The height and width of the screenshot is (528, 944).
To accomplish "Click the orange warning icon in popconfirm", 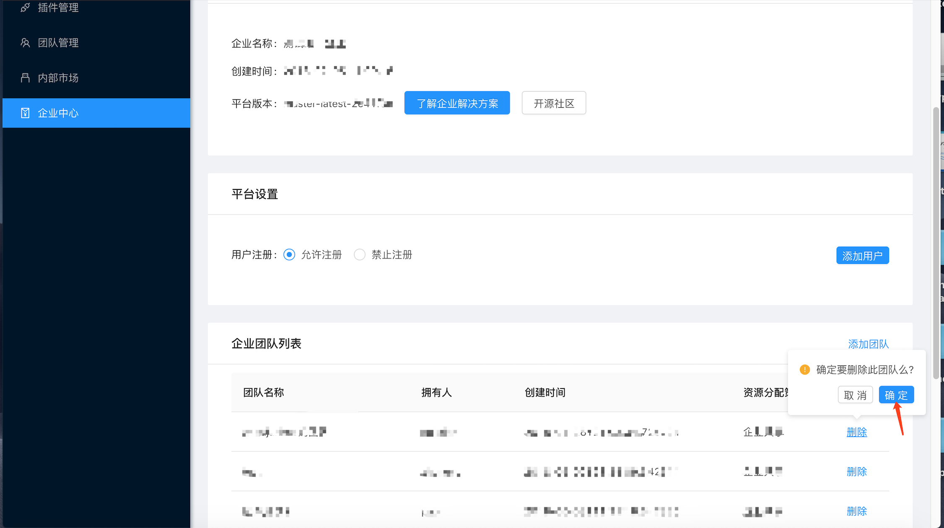I will (x=804, y=370).
